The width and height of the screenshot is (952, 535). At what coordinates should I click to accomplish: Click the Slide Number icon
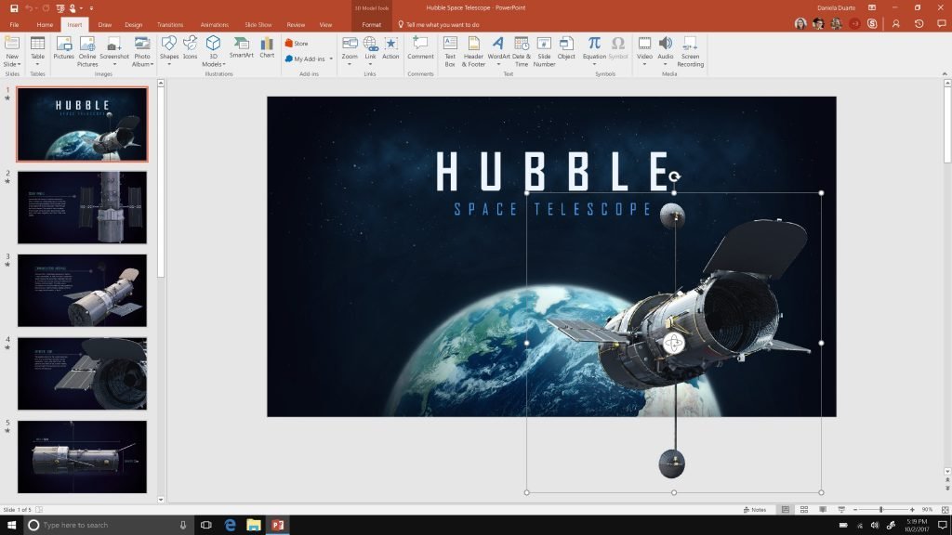[544, 48]
